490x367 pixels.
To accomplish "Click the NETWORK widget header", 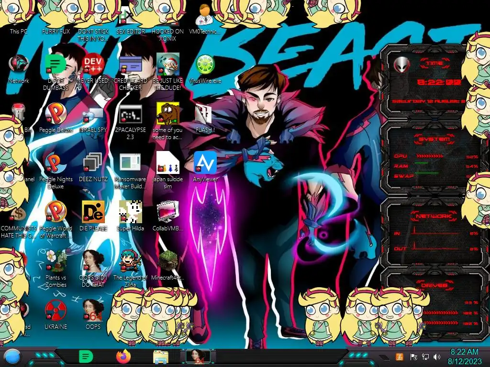I will 434,216.
